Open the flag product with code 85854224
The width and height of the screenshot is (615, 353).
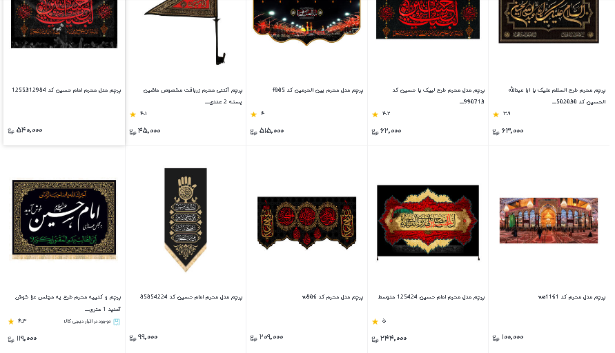pyautogui.click(x=191, y=297)
